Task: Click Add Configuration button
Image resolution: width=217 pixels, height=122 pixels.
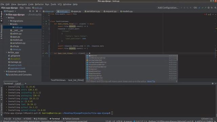Action: coord(168,7)
